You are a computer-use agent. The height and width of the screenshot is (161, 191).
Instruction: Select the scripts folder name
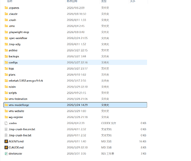(12, 93)
